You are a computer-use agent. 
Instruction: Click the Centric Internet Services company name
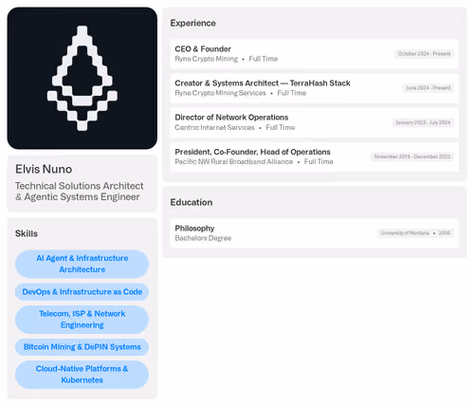click(214, 127)
